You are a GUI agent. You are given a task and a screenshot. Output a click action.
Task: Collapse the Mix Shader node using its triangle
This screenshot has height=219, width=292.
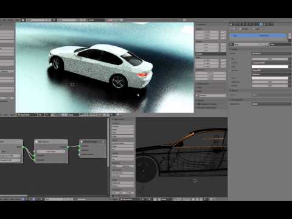36,142
